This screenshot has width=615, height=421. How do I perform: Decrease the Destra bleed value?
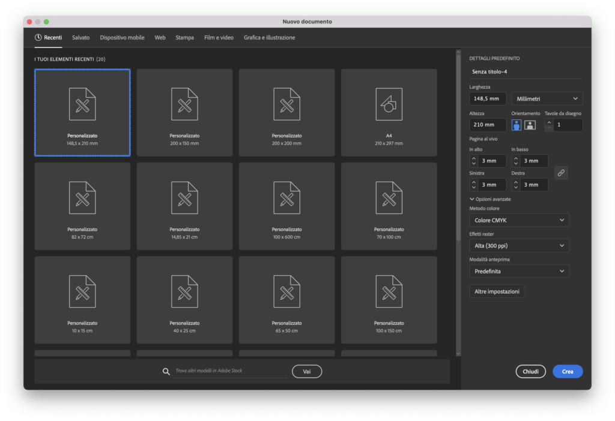tap(516, 188)
